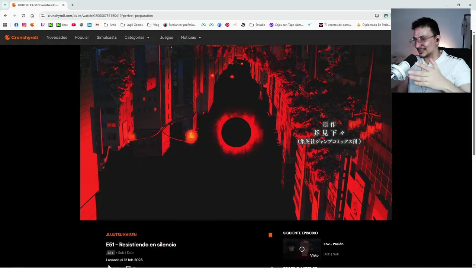Click the address bar URL field
This screenshot has width=476, height=268.
[x=208, y=16]
